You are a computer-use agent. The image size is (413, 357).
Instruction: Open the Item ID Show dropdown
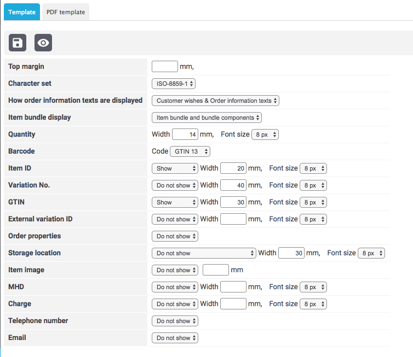coord(175,168)
